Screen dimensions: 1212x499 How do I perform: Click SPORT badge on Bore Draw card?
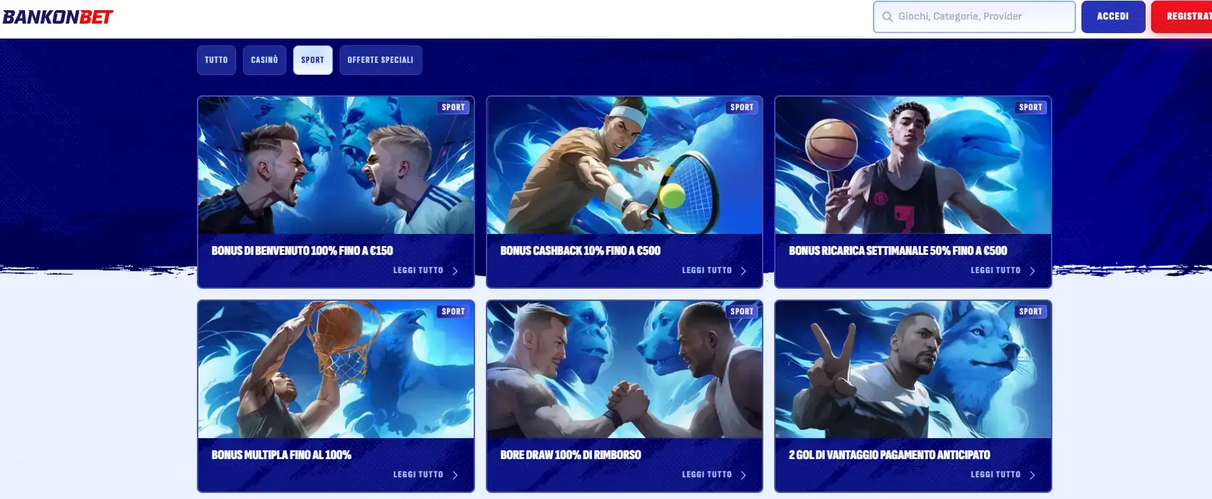742,312
